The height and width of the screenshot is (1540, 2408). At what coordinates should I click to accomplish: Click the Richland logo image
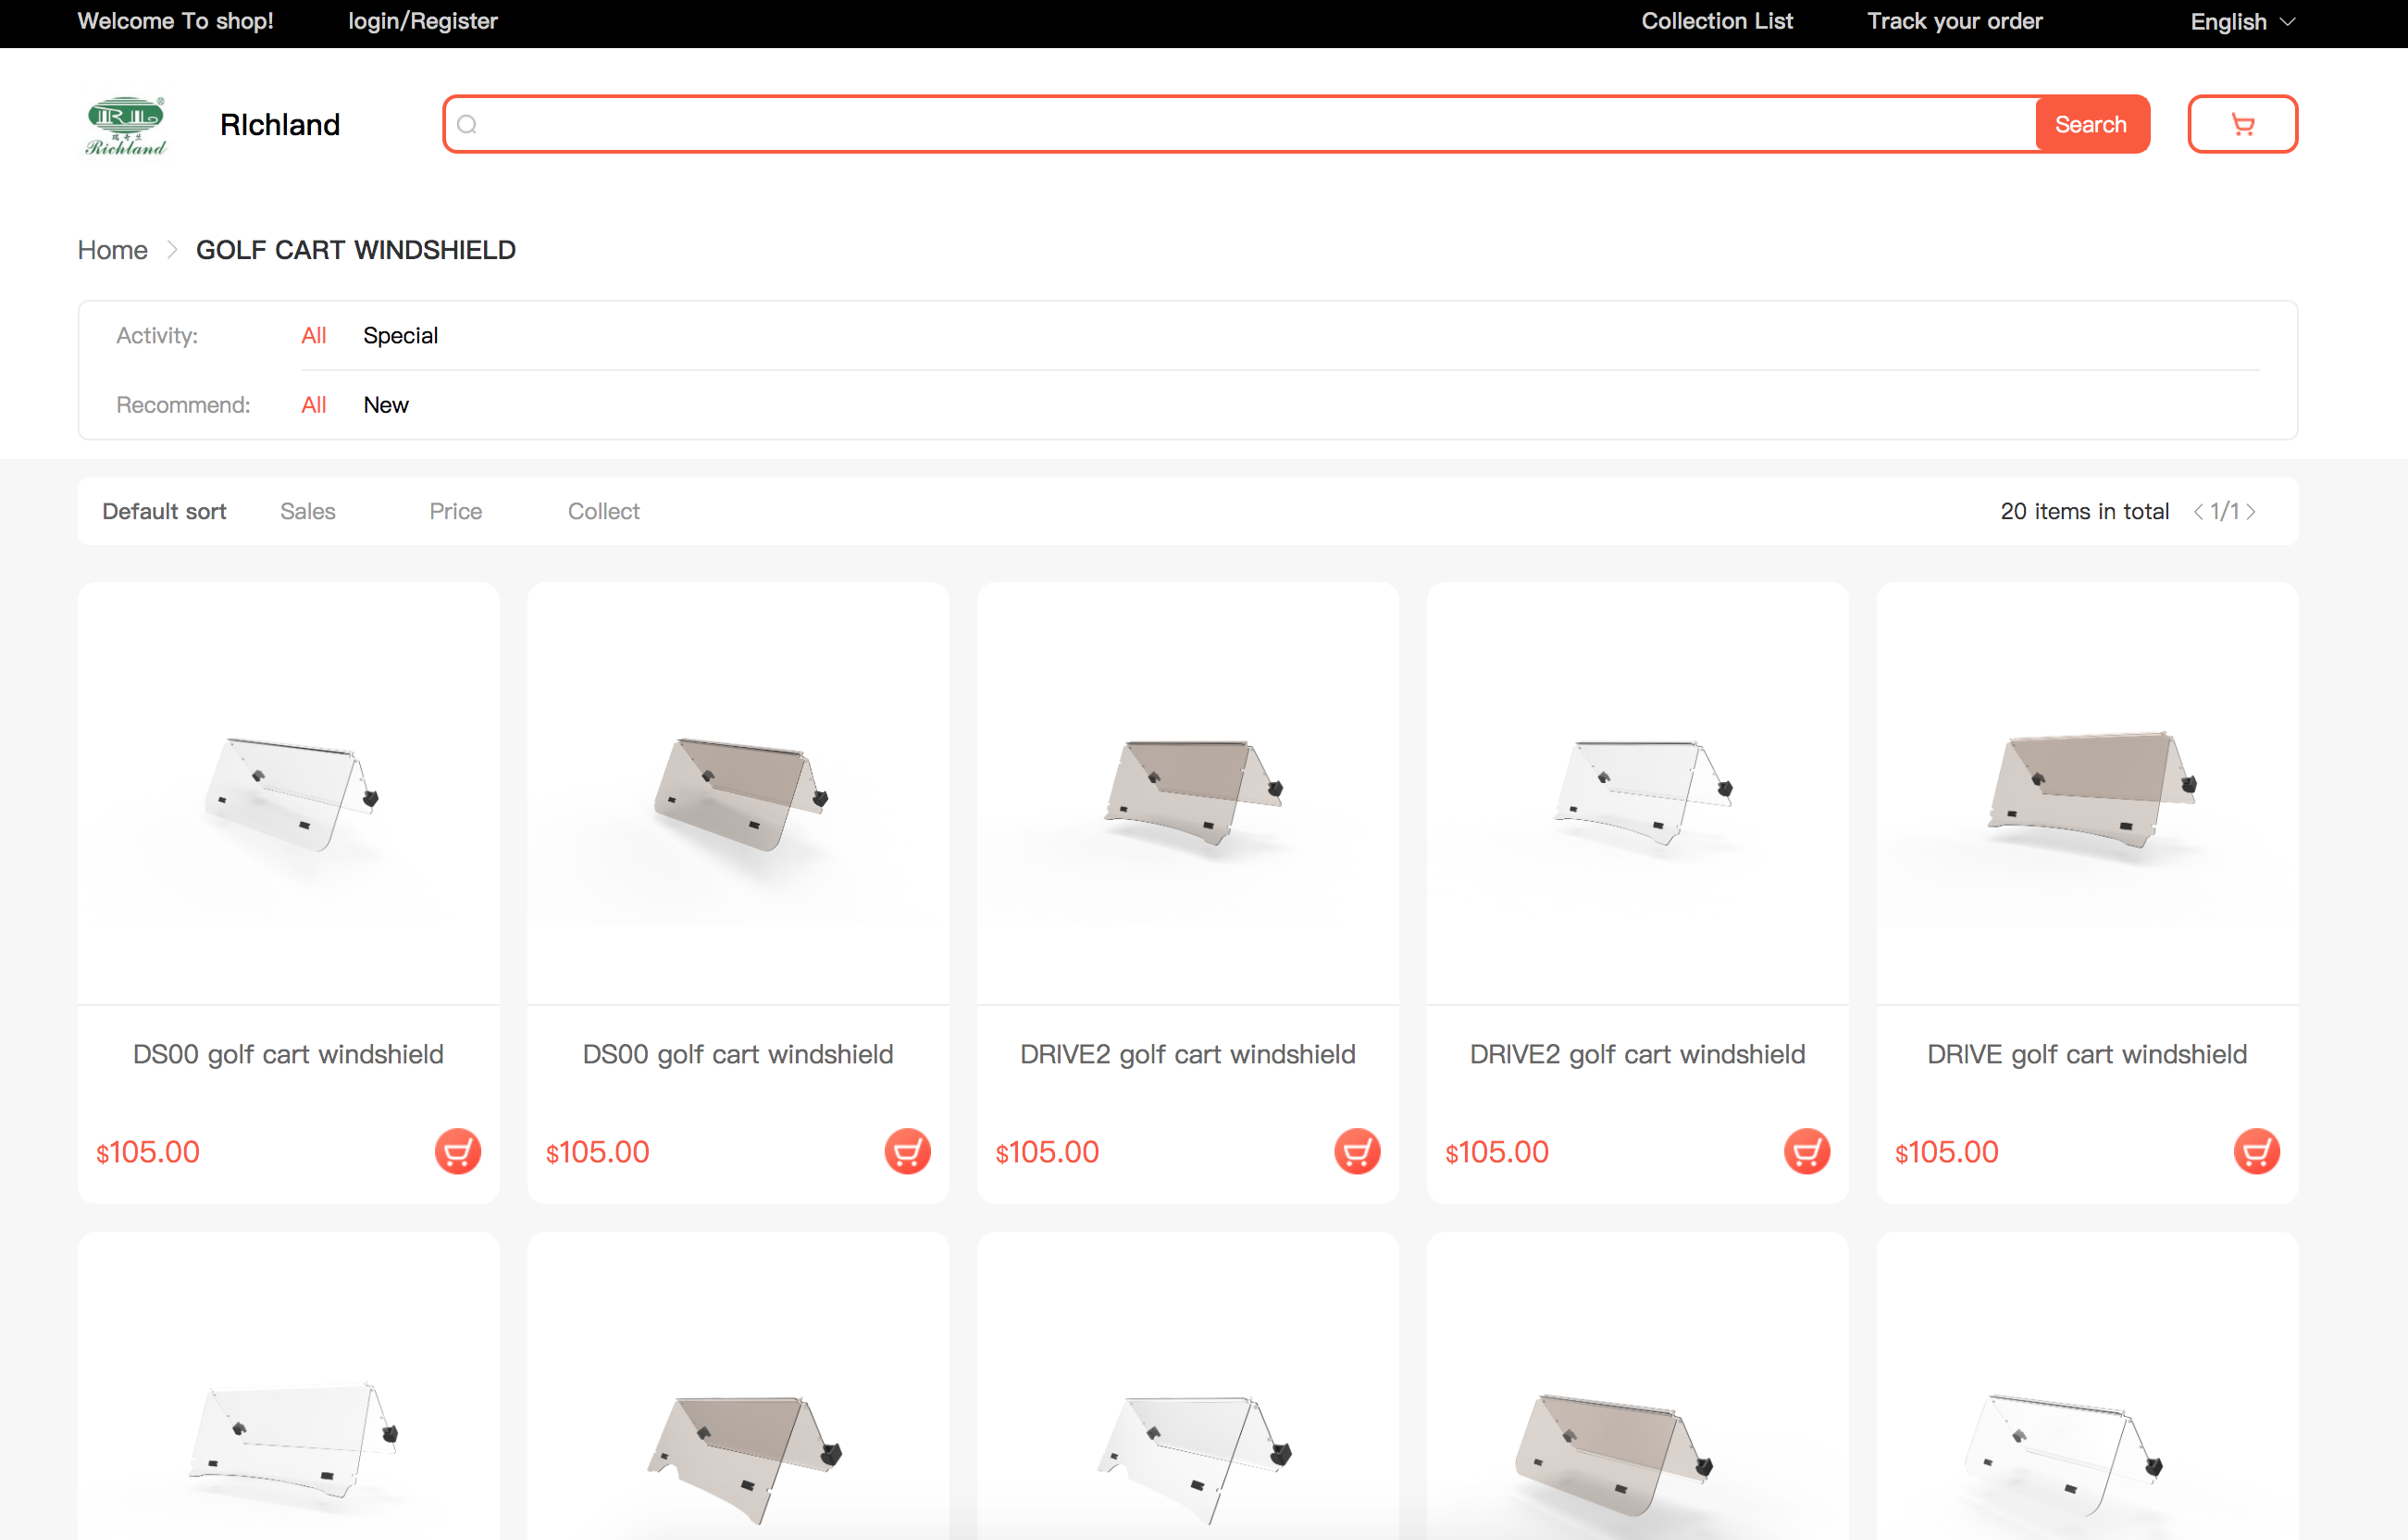pos(126,125)
